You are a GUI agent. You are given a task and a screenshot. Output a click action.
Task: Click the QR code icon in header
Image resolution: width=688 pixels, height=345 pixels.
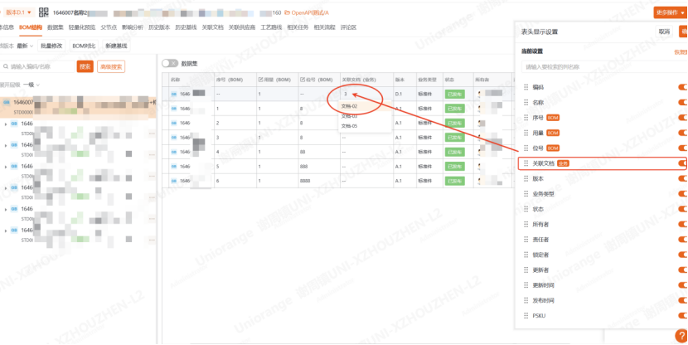pyautogui.click(x=44, y=12)
